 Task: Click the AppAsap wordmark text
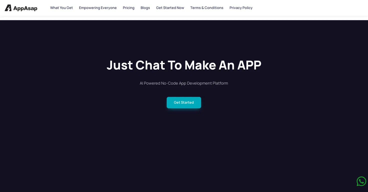[x=25, y=8]
